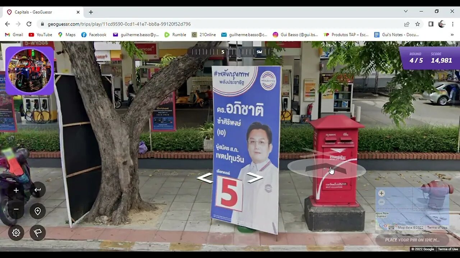Set checkpoint flag button
Image resolution: width=460 pixels, height=258 pixels.
(x=38, y=233)
